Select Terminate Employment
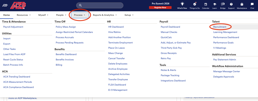 click(x=121, y=43)
